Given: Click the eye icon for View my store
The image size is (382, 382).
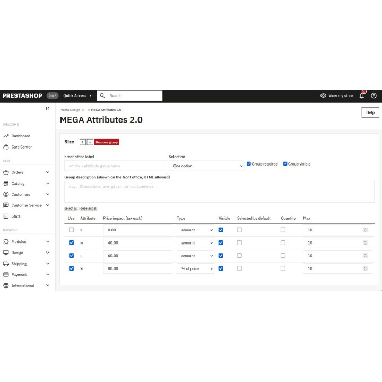Looking at the screenshot, I should coord(323,95).
